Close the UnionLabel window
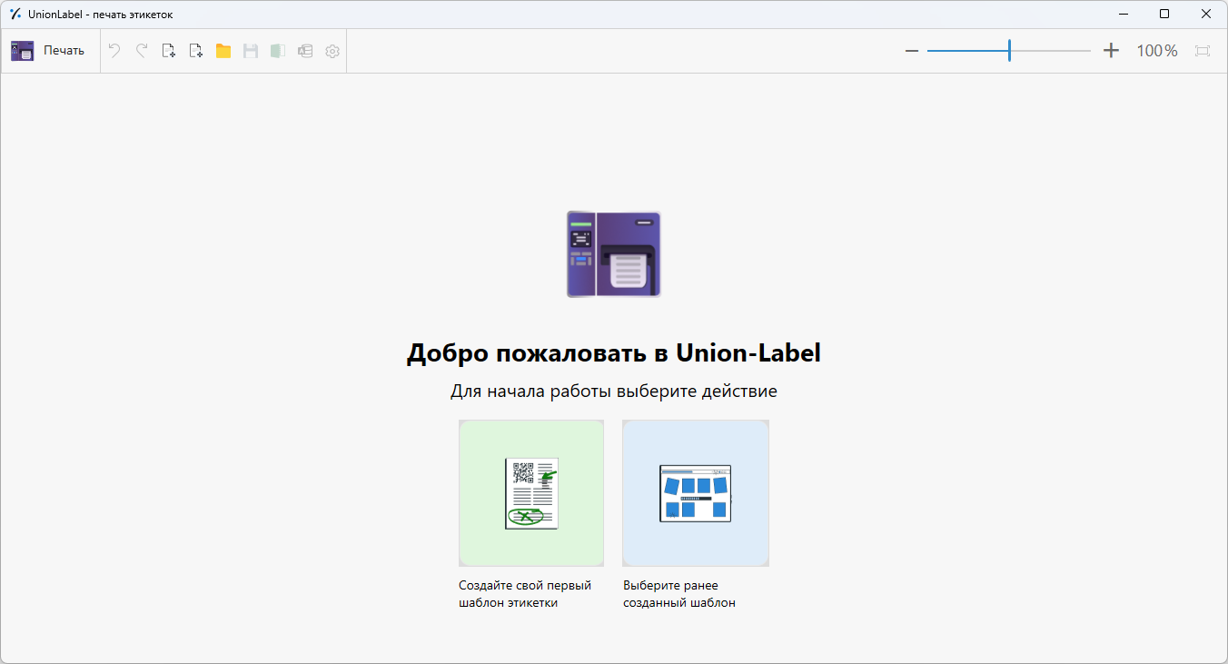This screenshot has width=1228, height=664. pos(1206,14)
